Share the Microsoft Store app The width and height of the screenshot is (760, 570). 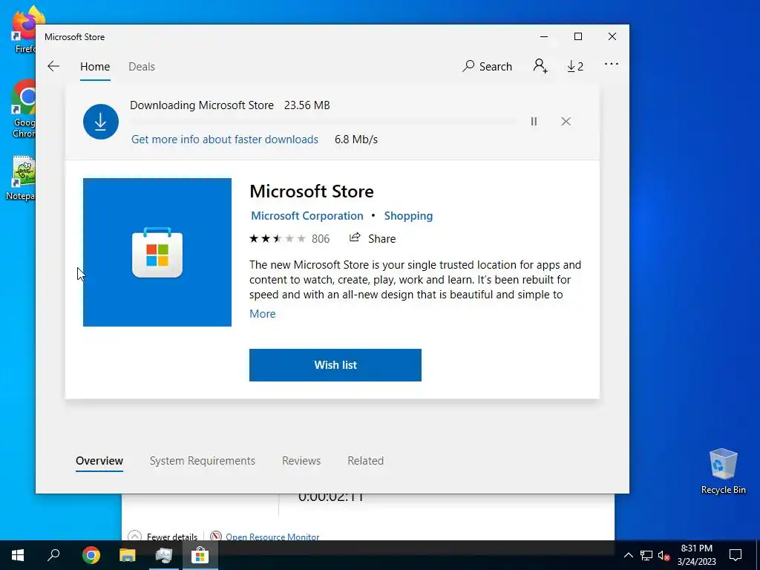coord(373,238)
